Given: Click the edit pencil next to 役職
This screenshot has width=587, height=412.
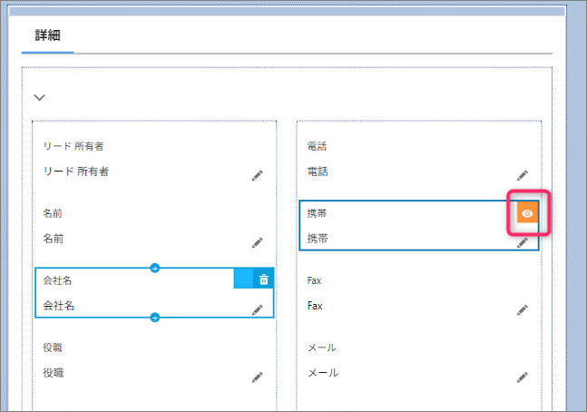Looking at the screenshot, I should [258, 377].
